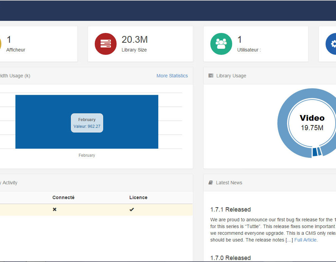Open the 1.7.1 Released news heading
Image resolution: width=336 pixels, height=262 pixels.
pos(230,210)
